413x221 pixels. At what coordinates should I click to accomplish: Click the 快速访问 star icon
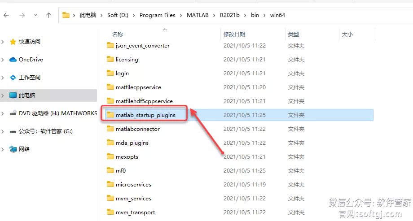(13, 42)
